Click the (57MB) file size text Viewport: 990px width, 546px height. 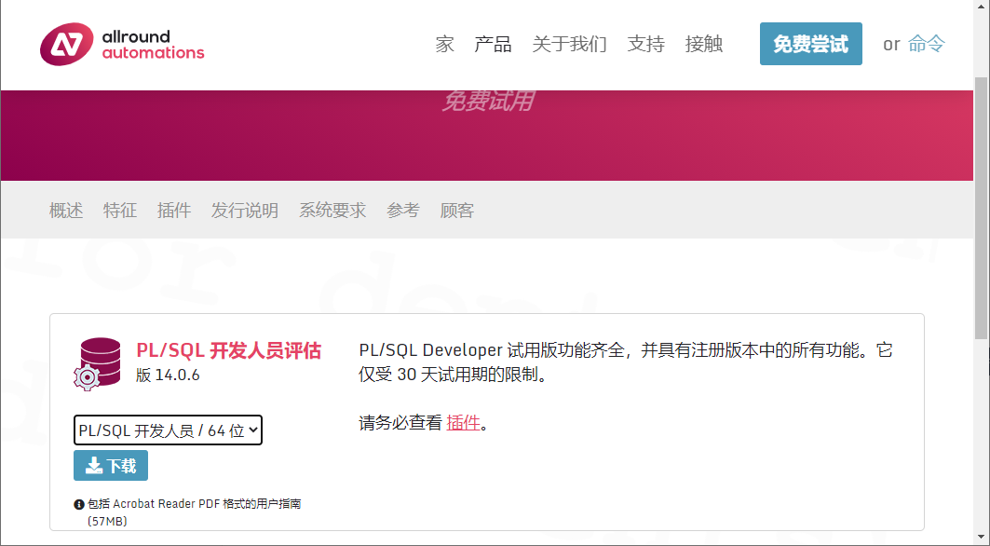[x=107, y=522]
